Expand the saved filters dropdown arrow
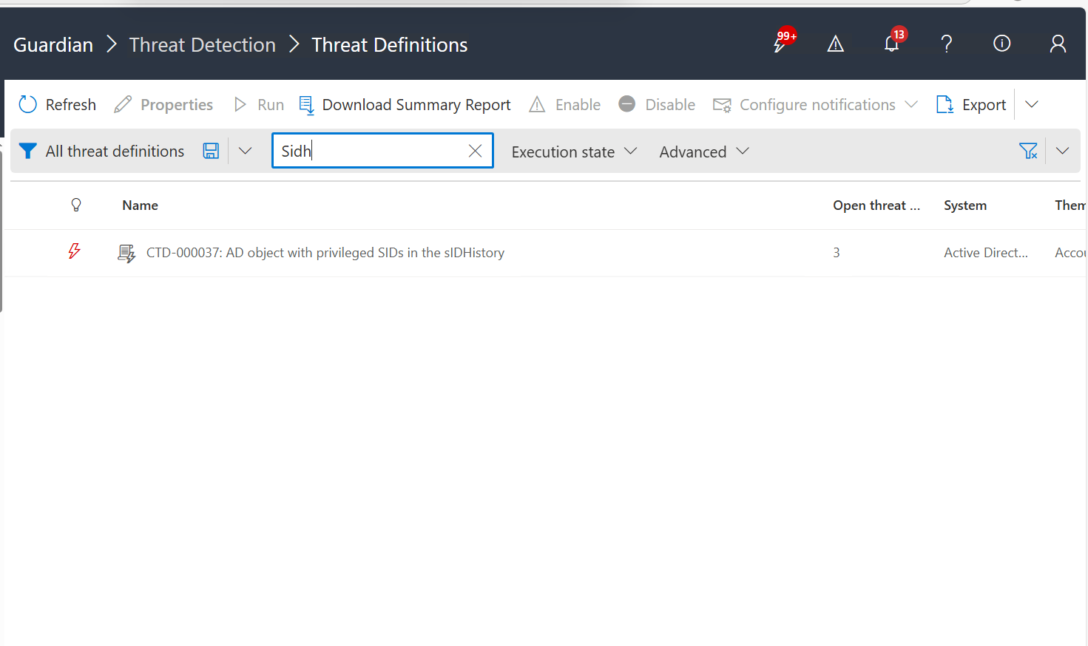This screenshot has width=1088, height=646. coord(246,152)
